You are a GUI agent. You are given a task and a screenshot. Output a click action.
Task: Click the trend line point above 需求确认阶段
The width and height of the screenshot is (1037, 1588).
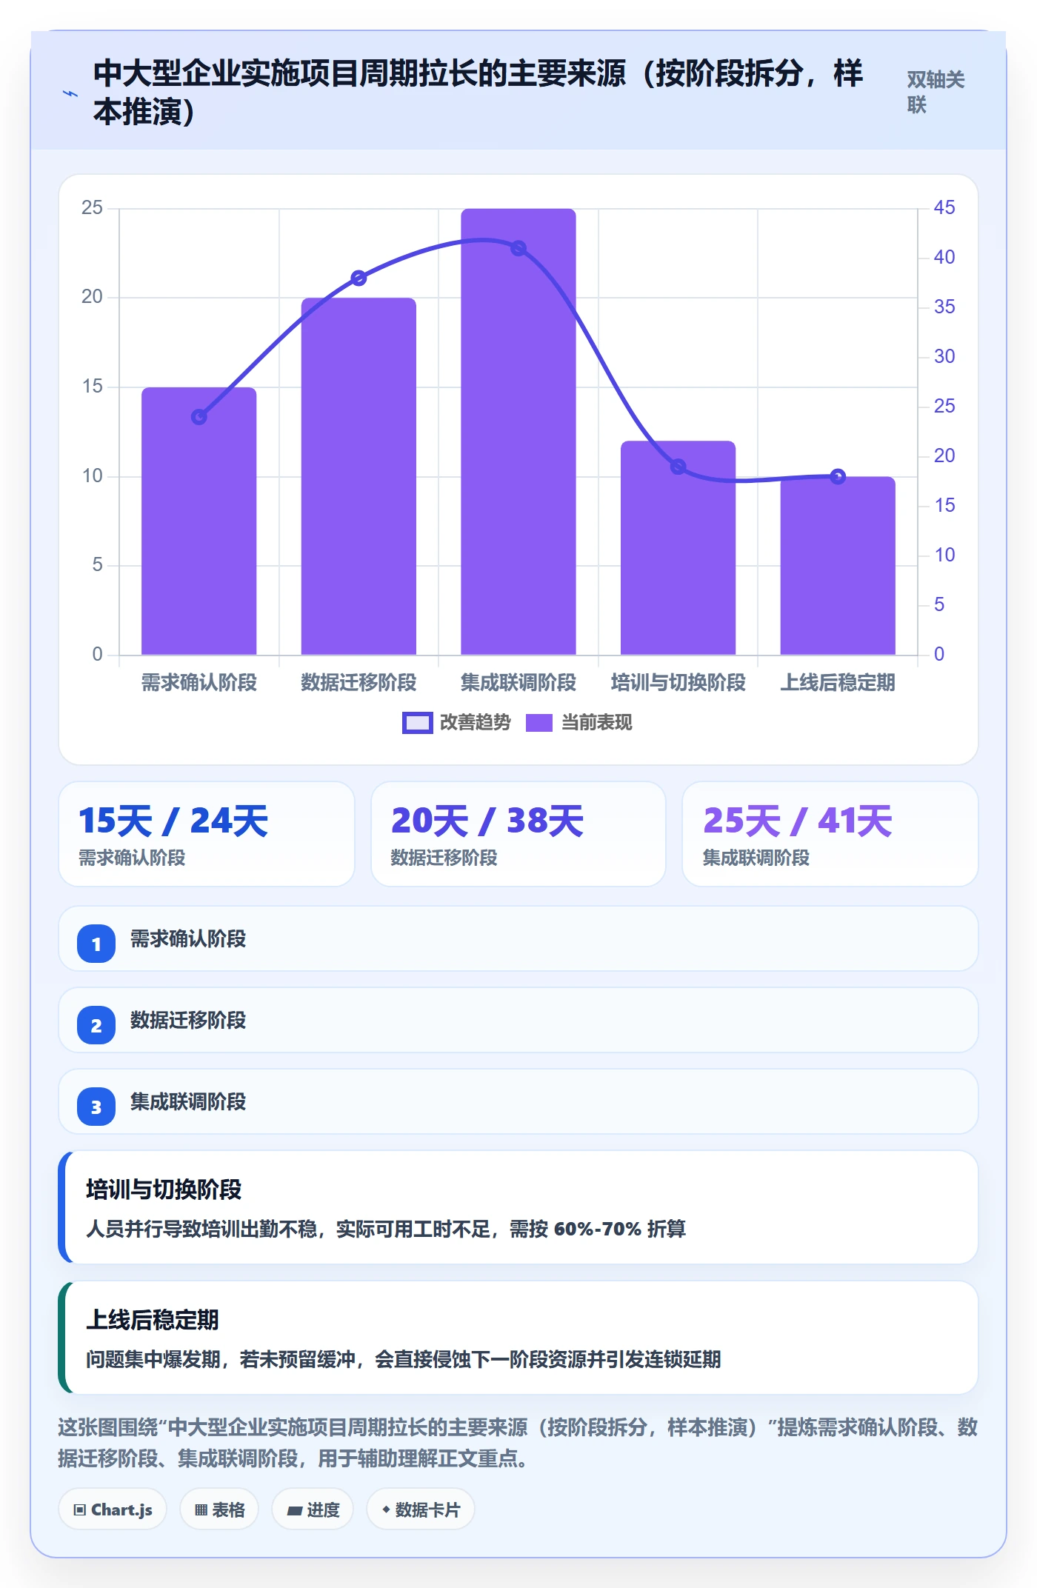(x=199, y=417)
